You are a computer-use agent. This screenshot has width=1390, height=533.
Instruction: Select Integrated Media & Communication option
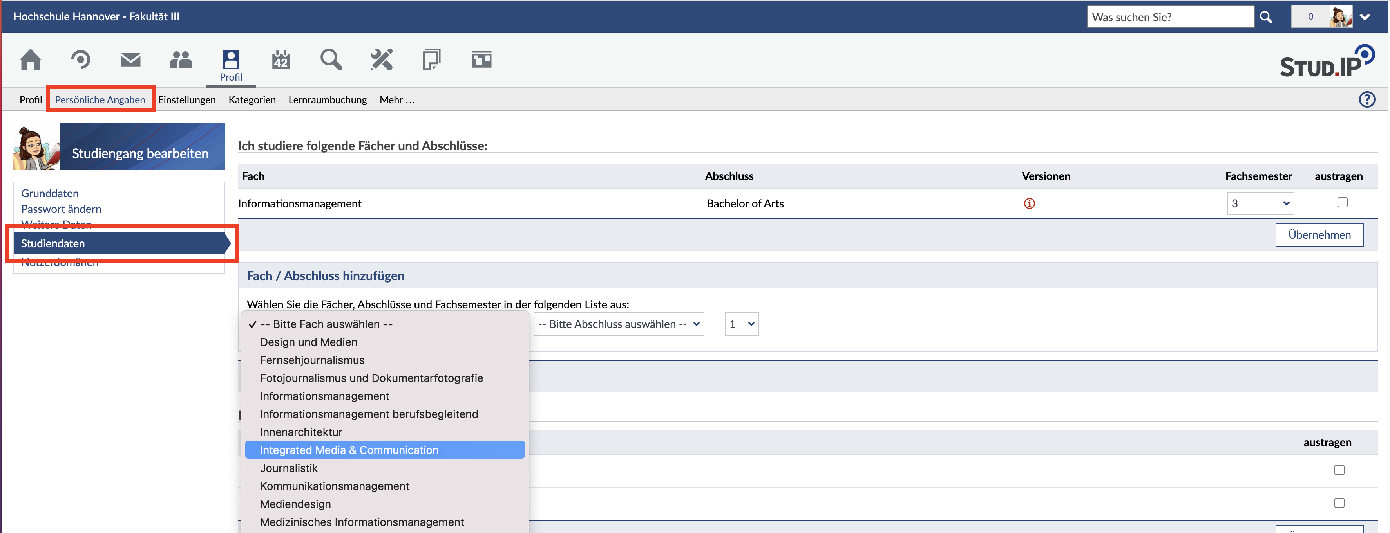coord(349,450)
